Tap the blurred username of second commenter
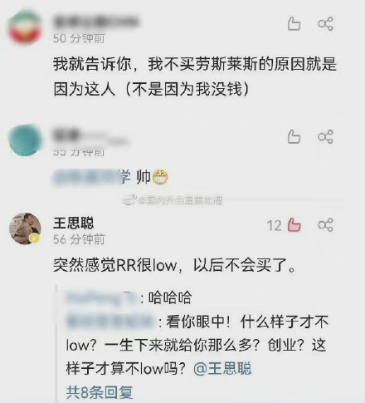 click(90, 136)
